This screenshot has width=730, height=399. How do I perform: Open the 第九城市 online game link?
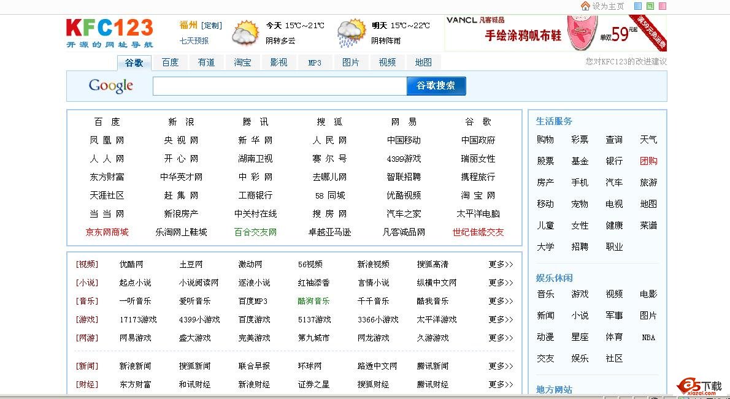coord(313,338)
